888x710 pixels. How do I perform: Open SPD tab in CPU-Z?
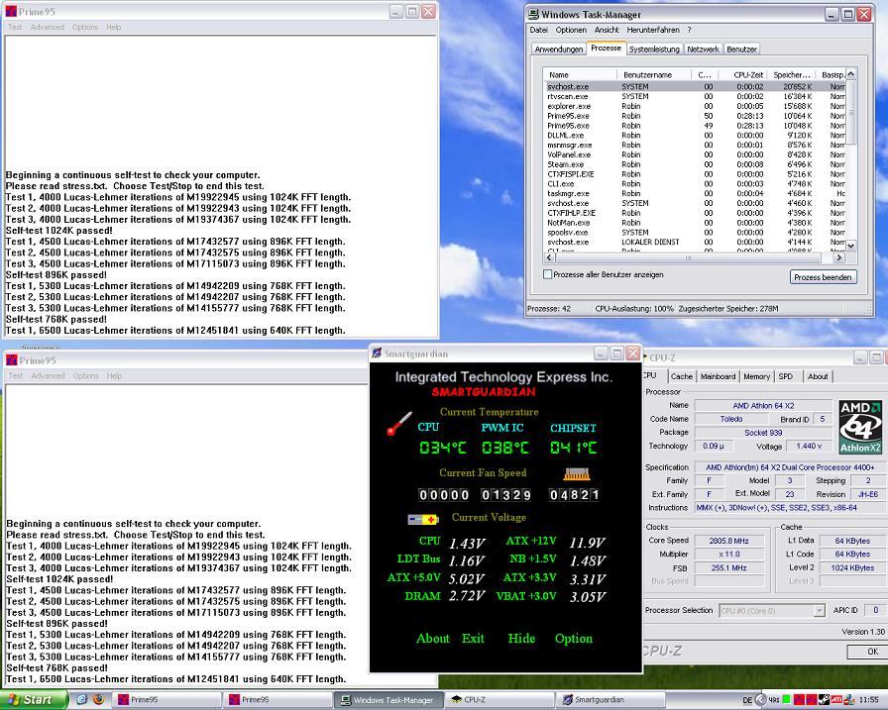coord(786,376)
